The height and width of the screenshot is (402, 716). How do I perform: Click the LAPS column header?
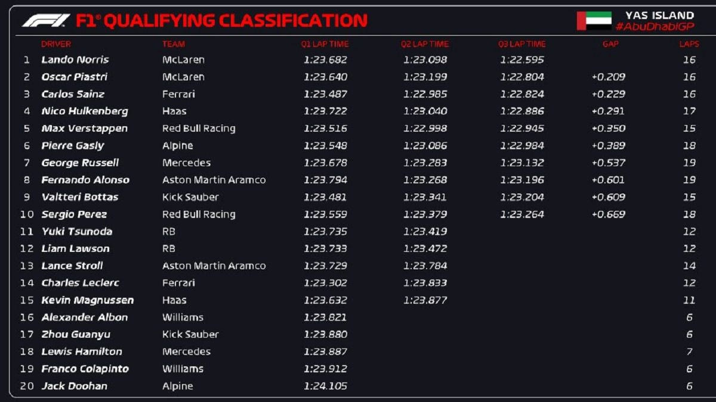(x=689, y=44)
